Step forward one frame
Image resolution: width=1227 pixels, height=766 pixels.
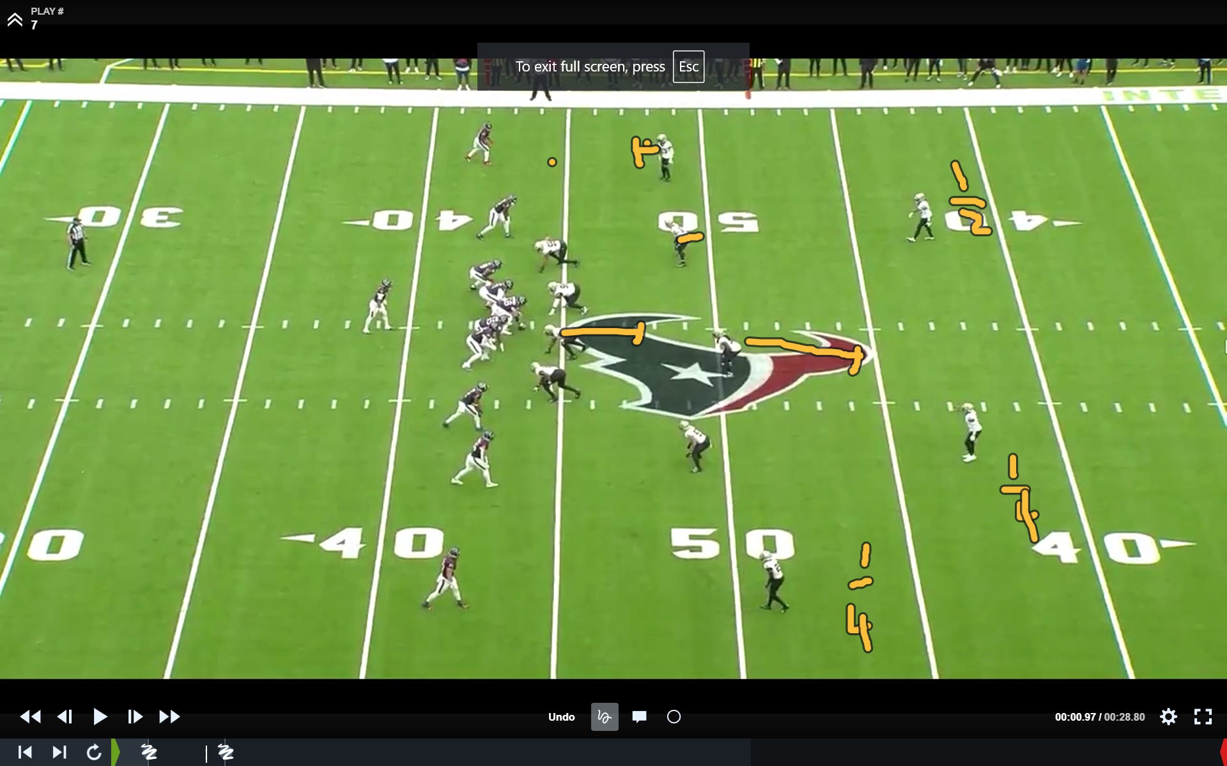point(134,717)
